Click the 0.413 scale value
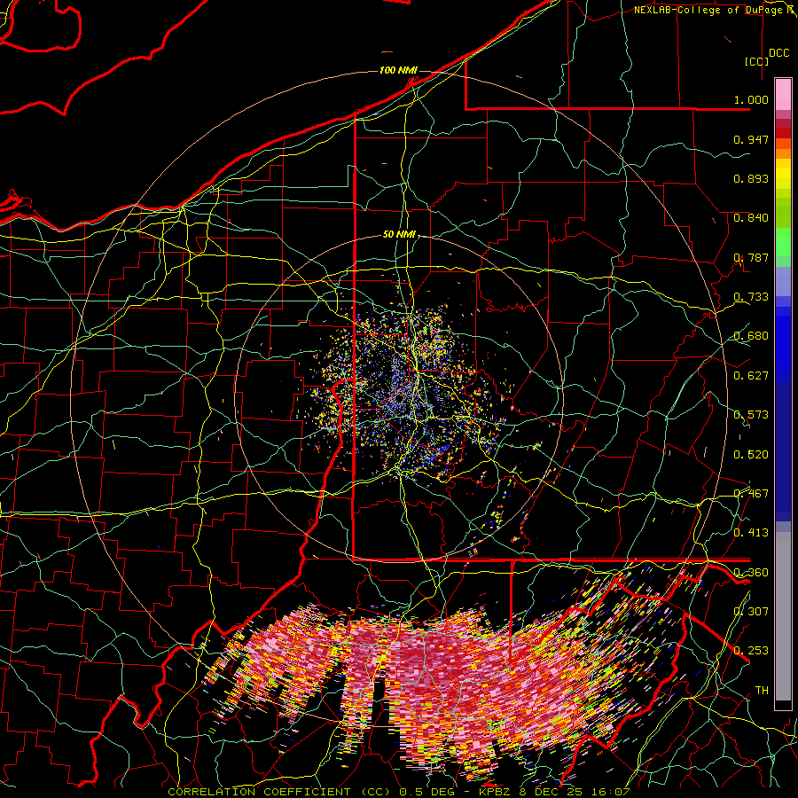Image resolution: width=798 pixels, height=798 pixels. (x=751, y=533)
